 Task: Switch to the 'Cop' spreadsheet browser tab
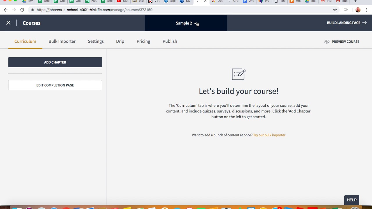[60, 1]
